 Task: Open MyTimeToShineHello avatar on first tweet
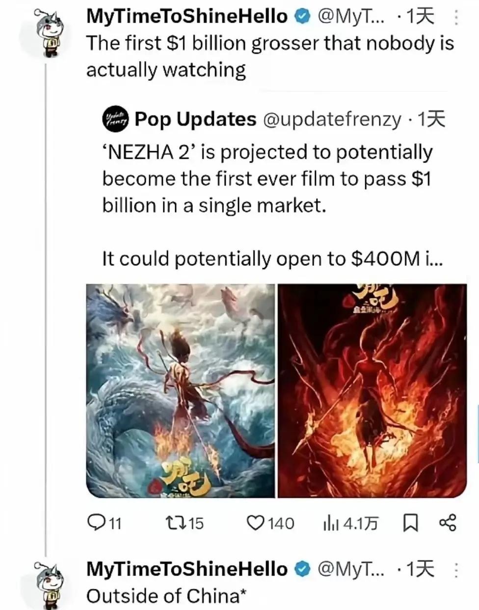click(45, 34)
